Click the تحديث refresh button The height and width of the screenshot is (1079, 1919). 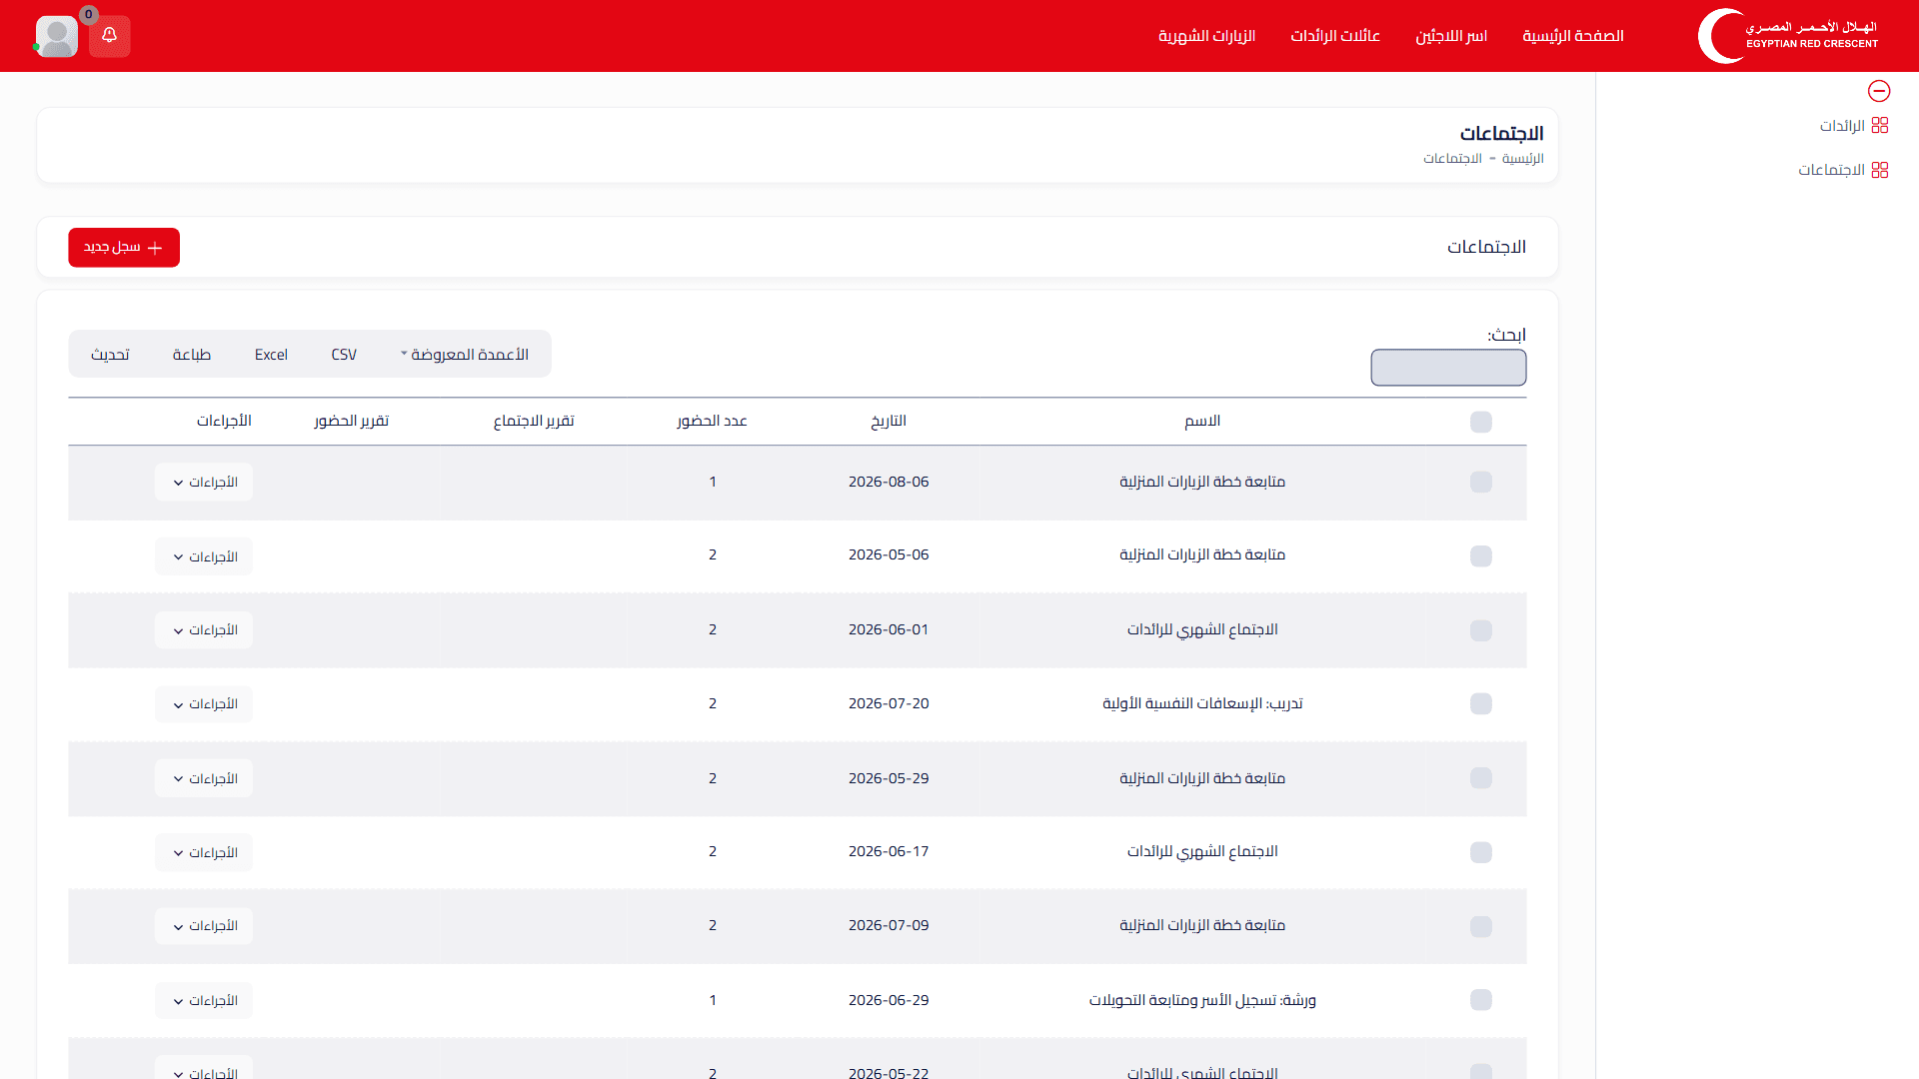coord(110,355)
